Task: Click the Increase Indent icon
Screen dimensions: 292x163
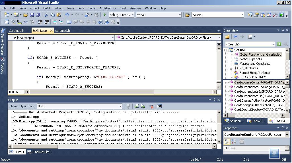Action: click(47, 22)
